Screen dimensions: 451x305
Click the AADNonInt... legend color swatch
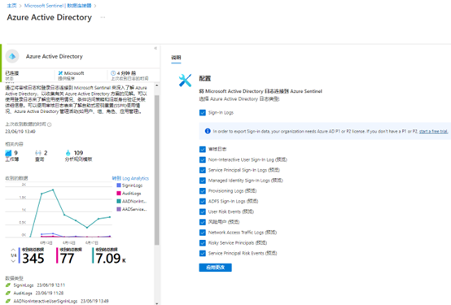coord(119,201)
